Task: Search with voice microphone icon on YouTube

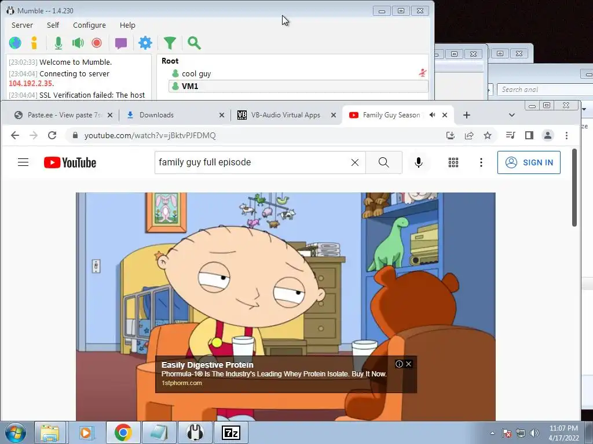Action: pos(418,162)
